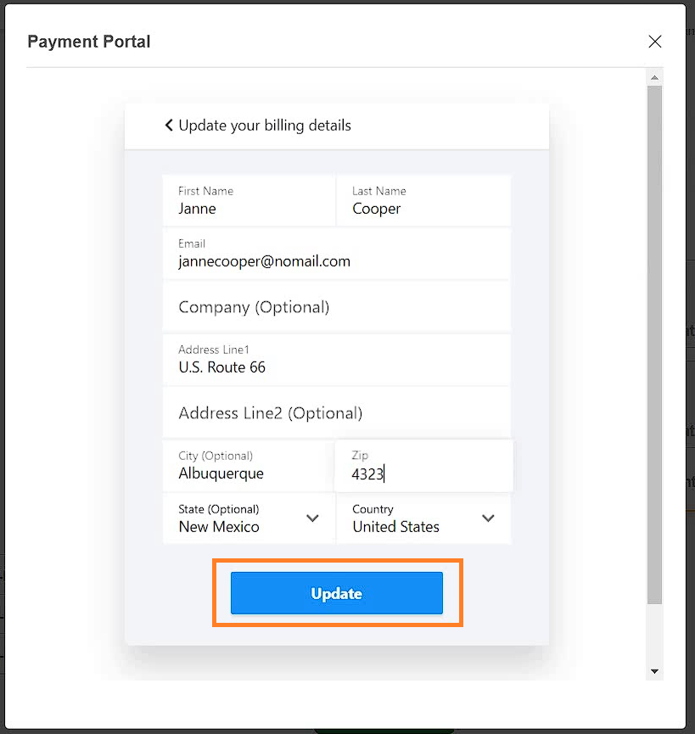Close the Payment Portal dialog

pos(655,42)
